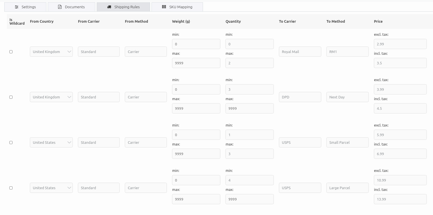Click the DPD To Carrier field

tap(300, 97)
